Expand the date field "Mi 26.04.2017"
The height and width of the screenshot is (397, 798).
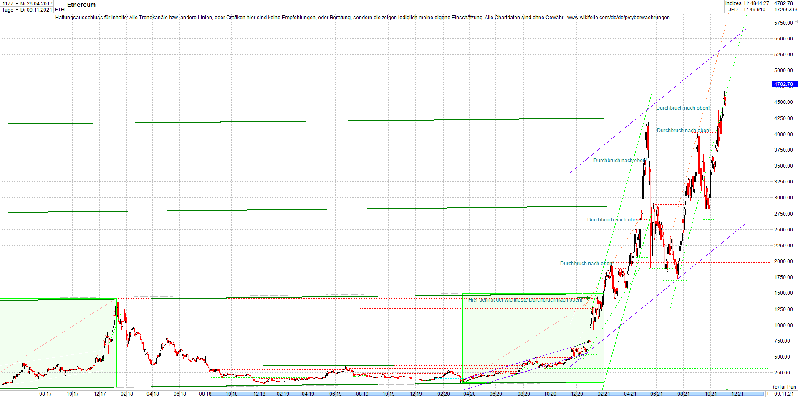[x=37, y=3]
